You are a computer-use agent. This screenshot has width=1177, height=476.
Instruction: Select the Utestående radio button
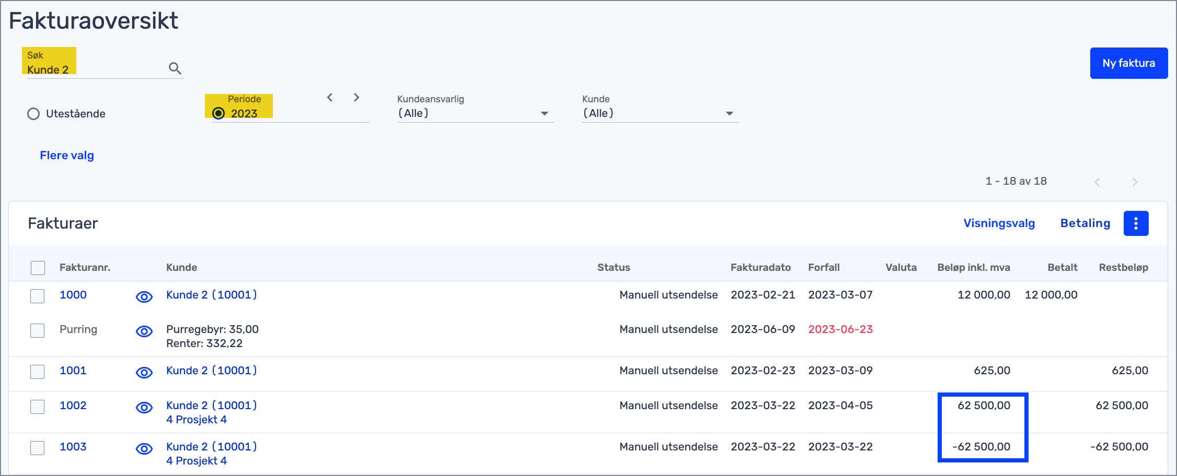point(33,114)
